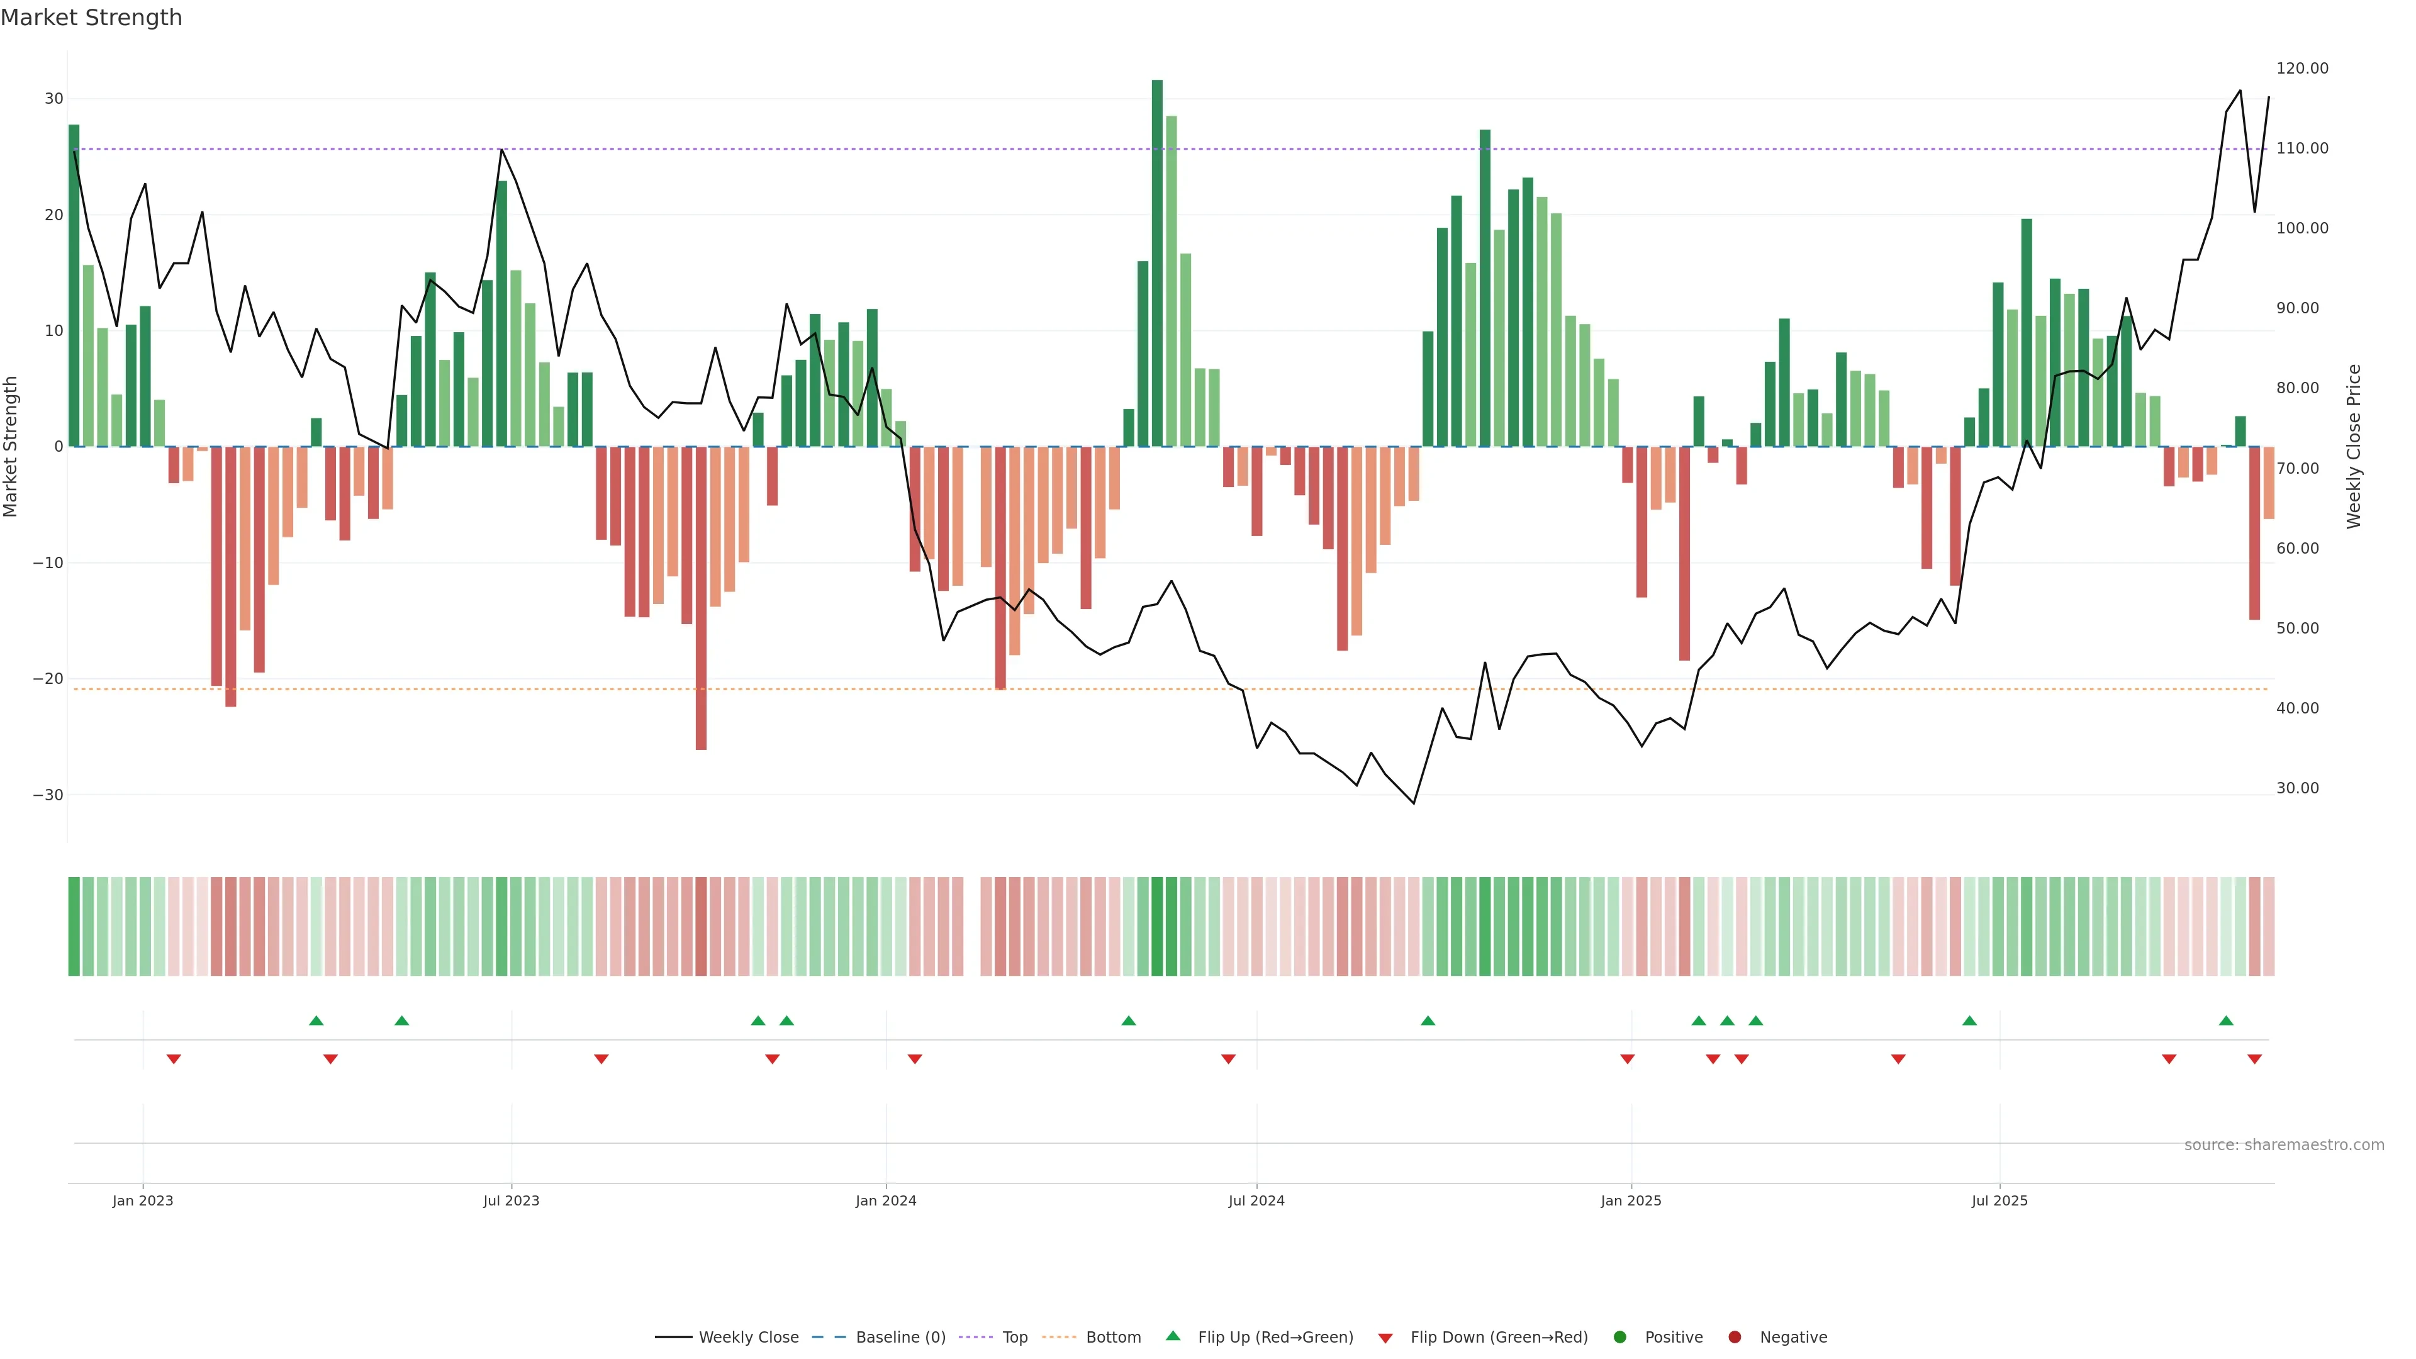Image resolution: width=2416 pixels, height=1359 pixels.
Task: Click the Jul 2025 x-axis label
Action: click(1999, 1200)
